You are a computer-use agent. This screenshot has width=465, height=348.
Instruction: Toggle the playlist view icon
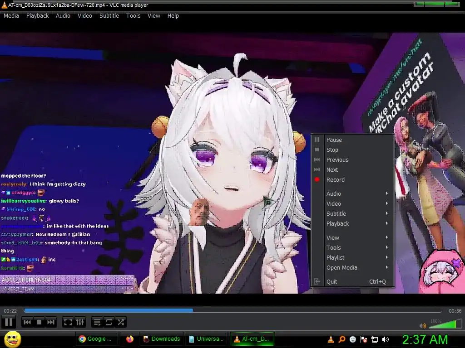click(97, 322)
